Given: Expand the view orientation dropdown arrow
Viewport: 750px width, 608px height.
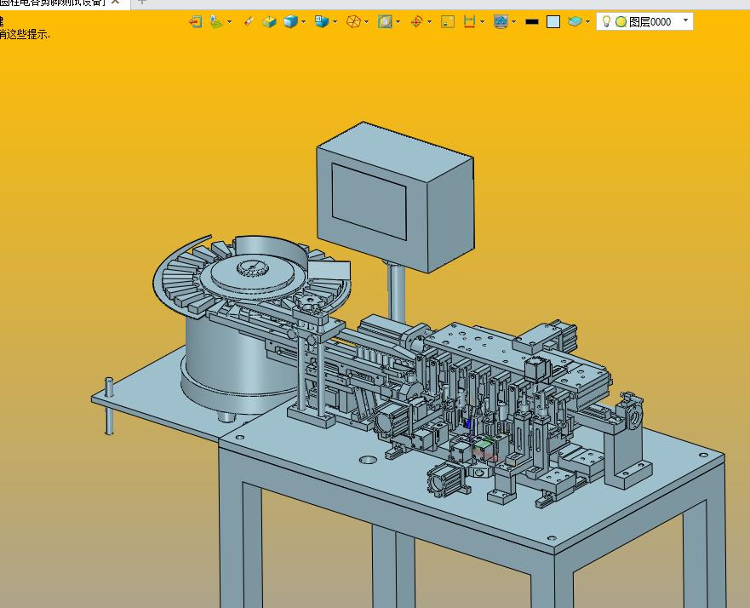Looking at the screenshot, I should pos(335,21).
